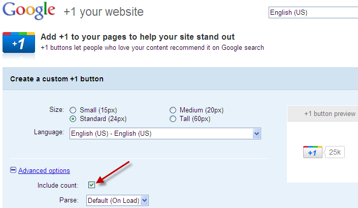The image size is (358, 208).
Task: Click the '+1 your website' page title
Action: (104, 12)
